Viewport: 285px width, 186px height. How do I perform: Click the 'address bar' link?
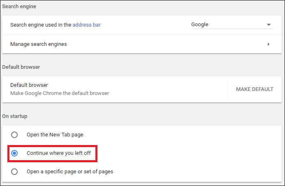[x=86, y=25]
